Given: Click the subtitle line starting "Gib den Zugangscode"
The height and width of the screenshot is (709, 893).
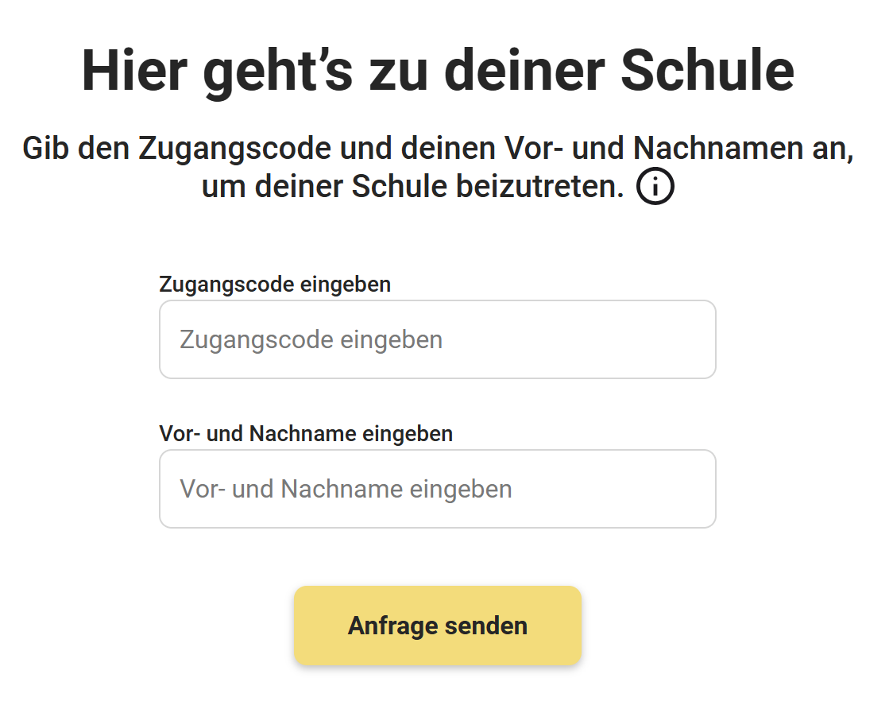Looking at the screenshot, I should (x=438, y=149).
